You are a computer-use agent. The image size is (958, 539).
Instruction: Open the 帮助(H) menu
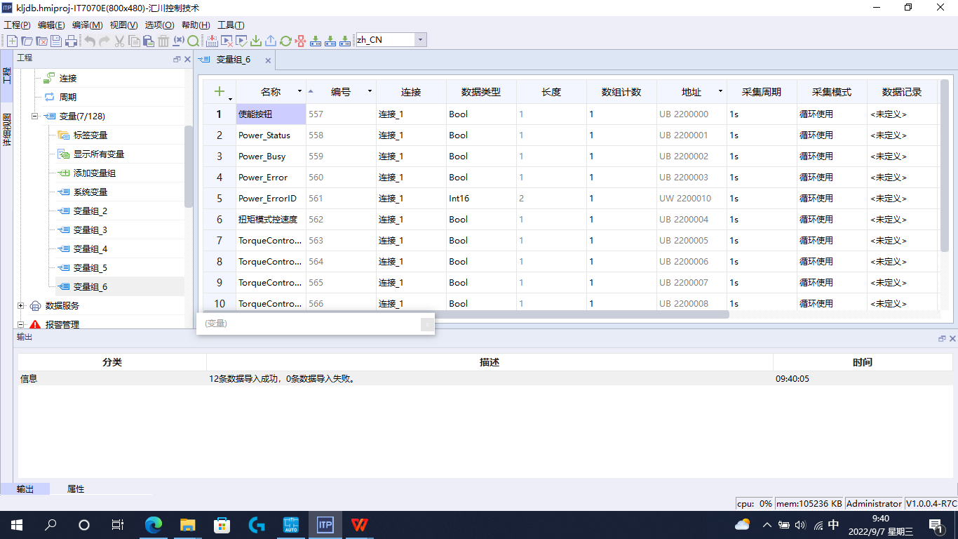coord(196,25)
